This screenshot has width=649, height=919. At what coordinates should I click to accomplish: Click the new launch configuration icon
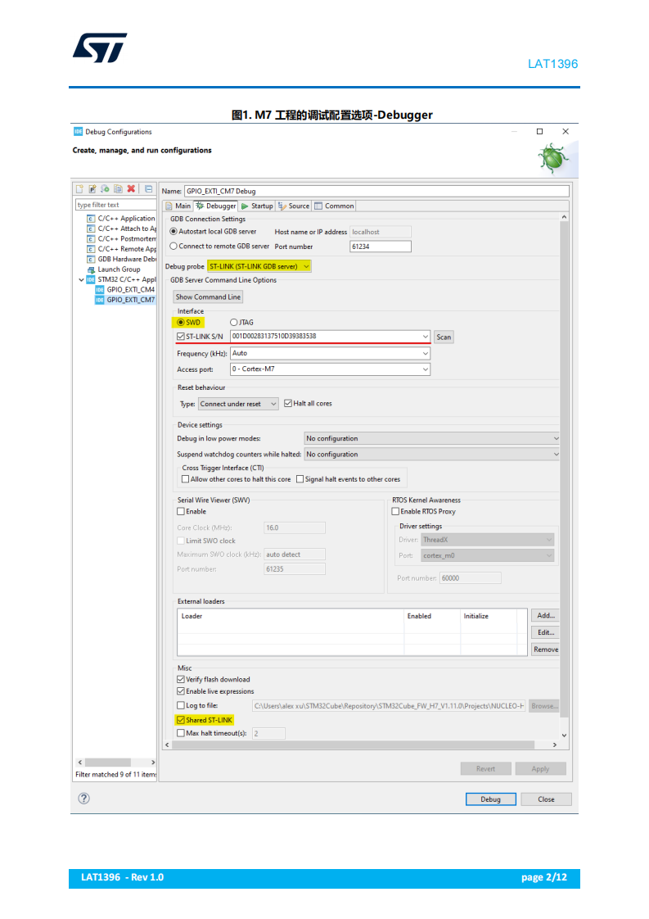79,188
